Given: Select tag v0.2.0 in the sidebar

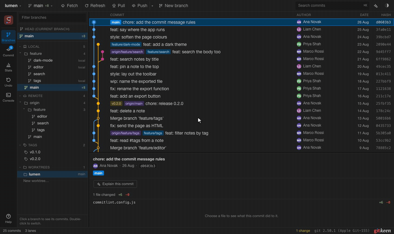Looking at the screenshot, I should [x=52, y=159].
